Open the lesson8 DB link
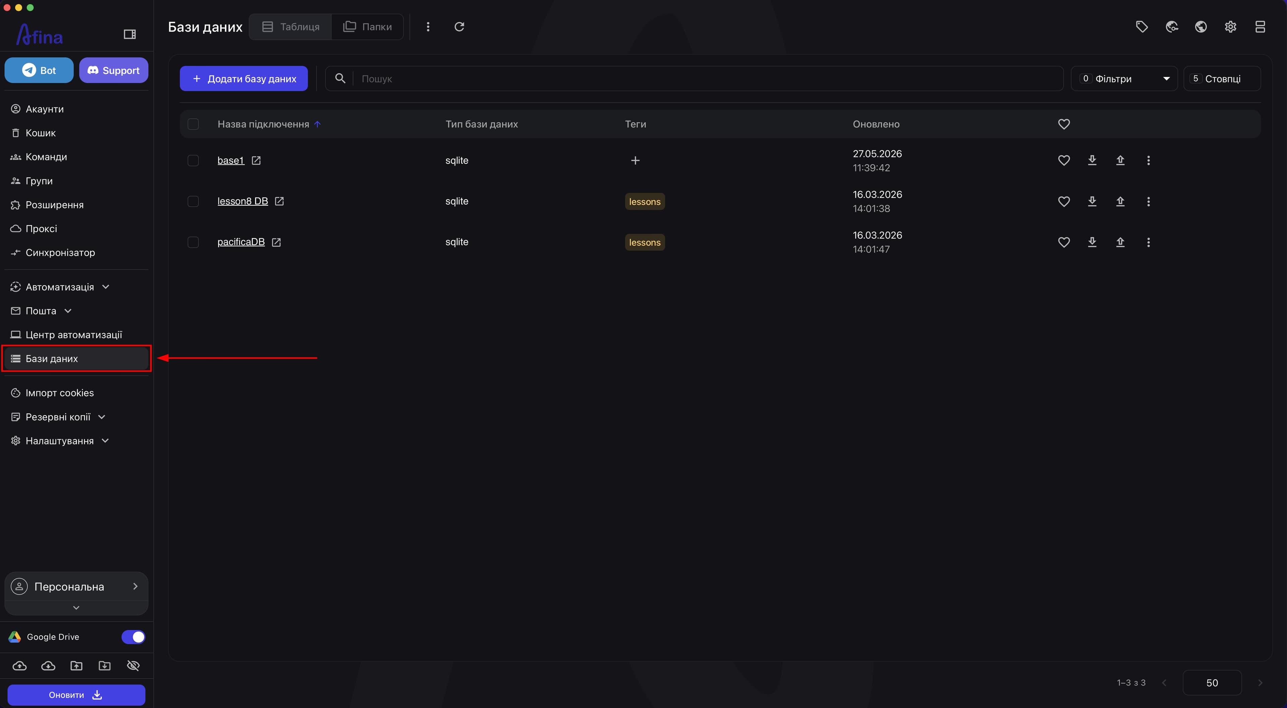The image size is (1287, 708). point(243,201)
